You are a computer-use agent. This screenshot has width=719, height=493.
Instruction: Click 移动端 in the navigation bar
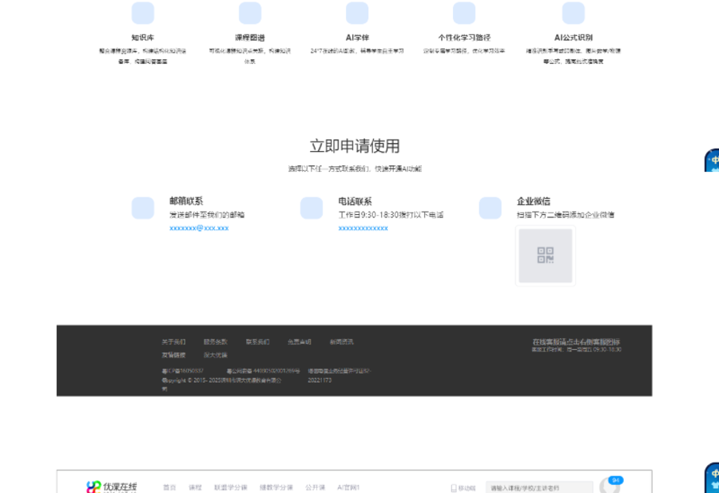pos(463,487)
